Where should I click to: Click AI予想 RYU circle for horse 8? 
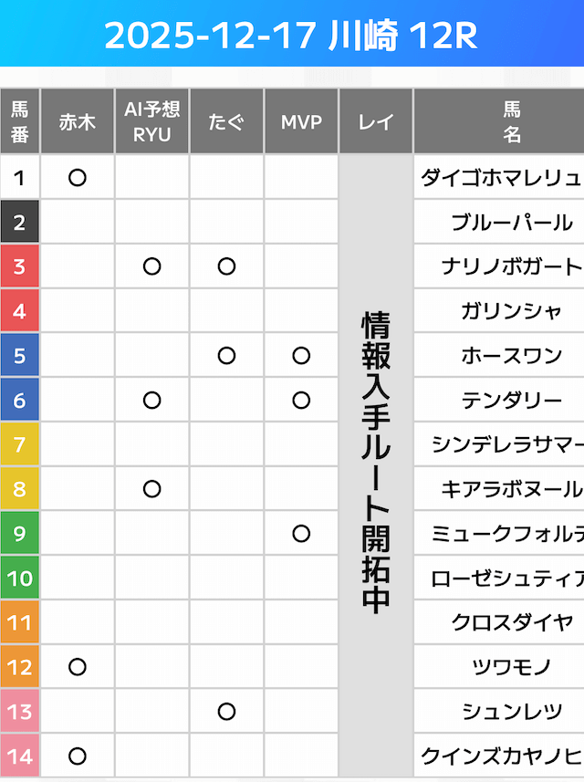pyautogui.click(x=152, y=489)
